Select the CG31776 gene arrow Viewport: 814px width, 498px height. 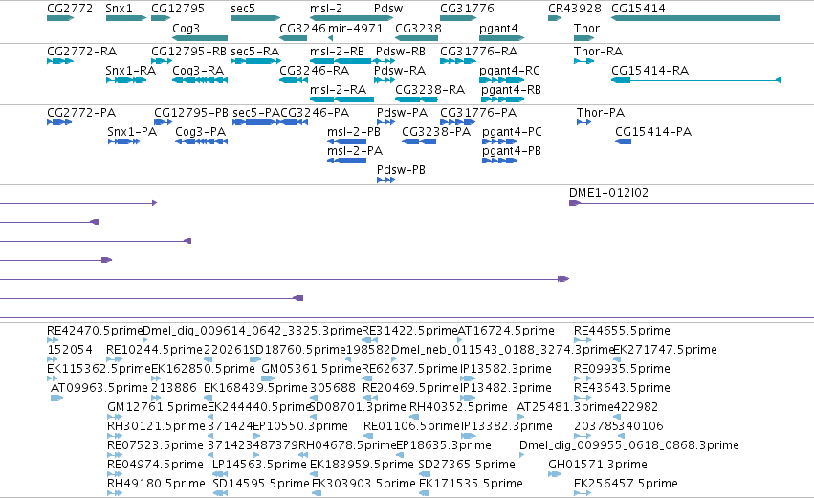[458, 18]
